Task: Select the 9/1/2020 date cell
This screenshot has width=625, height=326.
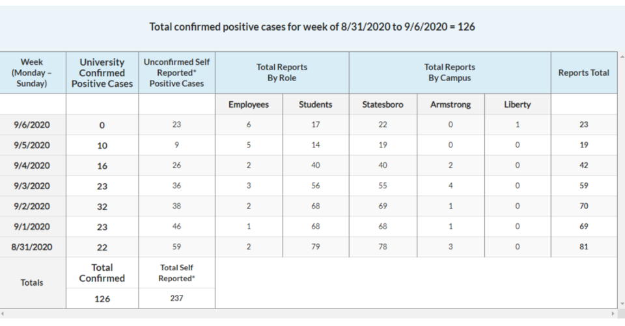Action: point(32,227)
